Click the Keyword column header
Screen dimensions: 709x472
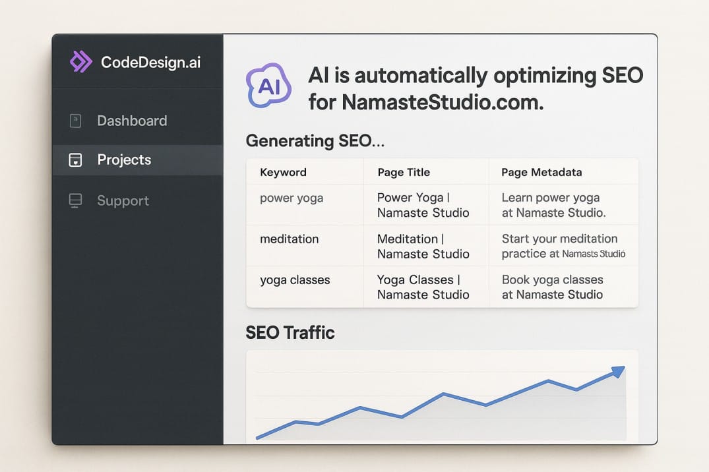point(283,172)
